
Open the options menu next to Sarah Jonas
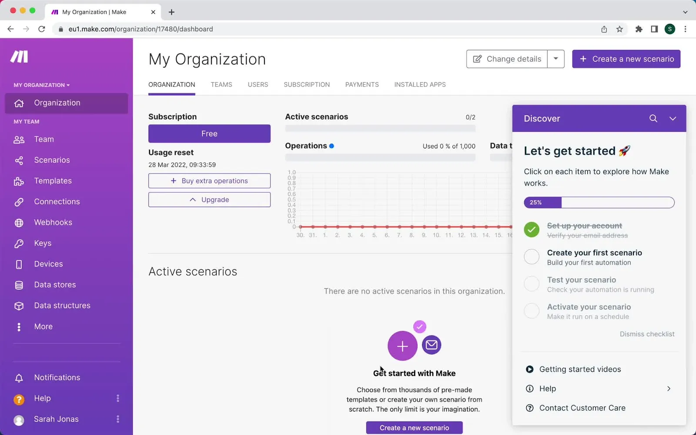pyautogui.click(x=117, y=419)
